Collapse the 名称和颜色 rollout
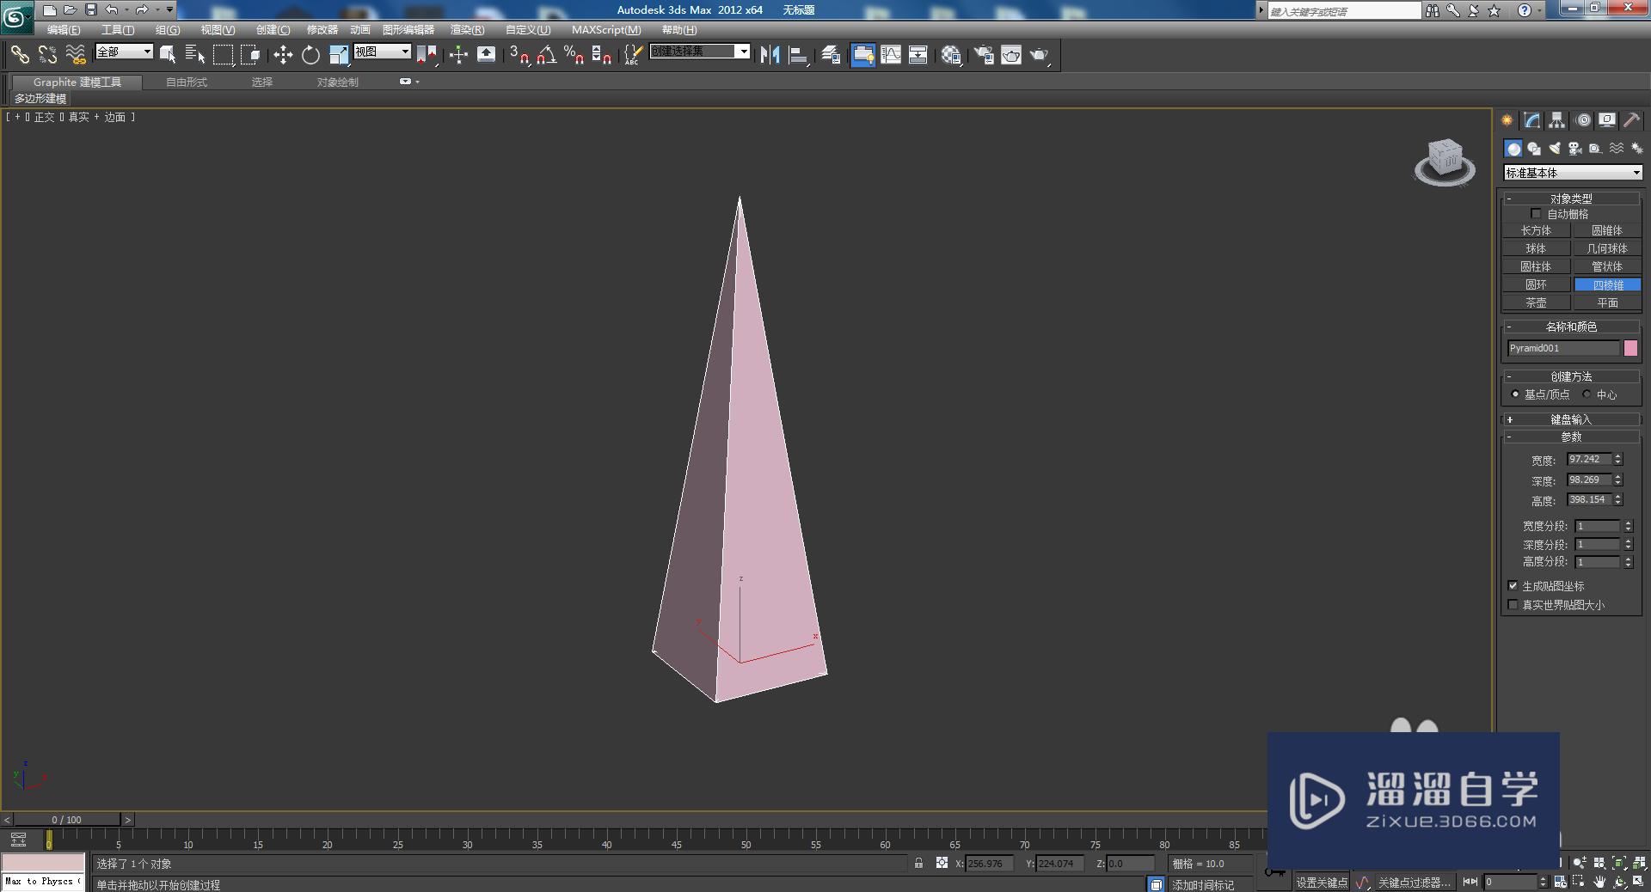 point(1571,327)
